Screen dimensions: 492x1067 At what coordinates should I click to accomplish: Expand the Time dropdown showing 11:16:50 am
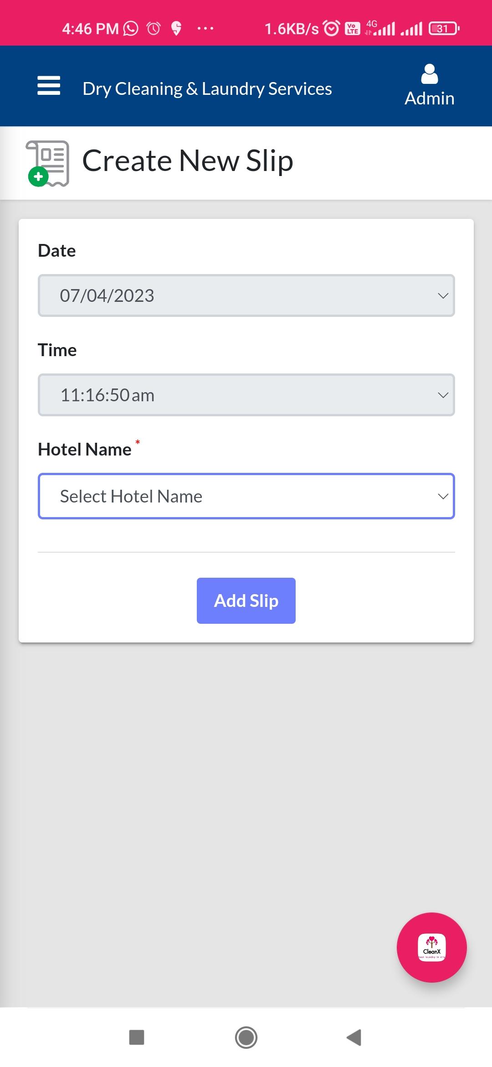[x=246, y=395]
